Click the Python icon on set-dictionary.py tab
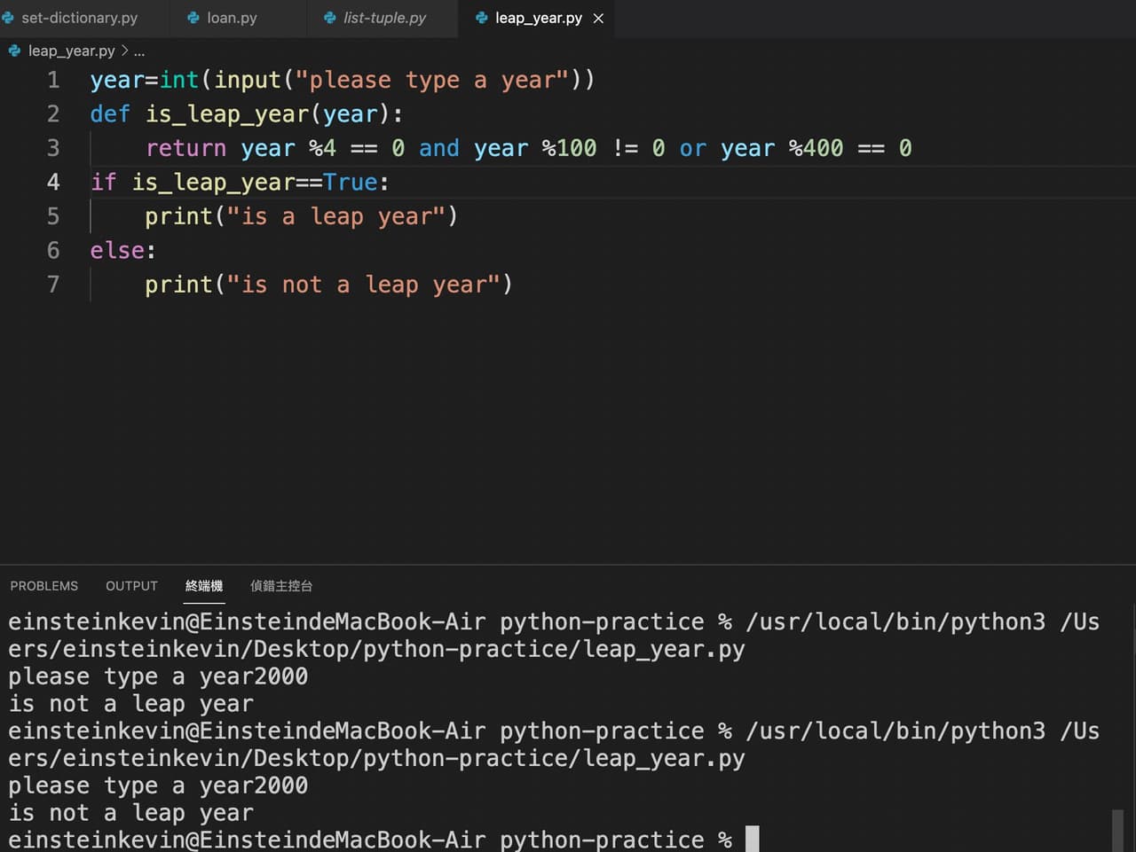1136x852 pixels. 8,18
